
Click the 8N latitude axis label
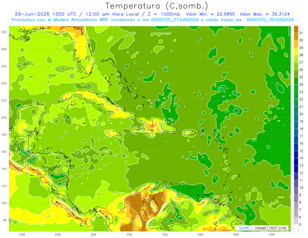[5, 220]
